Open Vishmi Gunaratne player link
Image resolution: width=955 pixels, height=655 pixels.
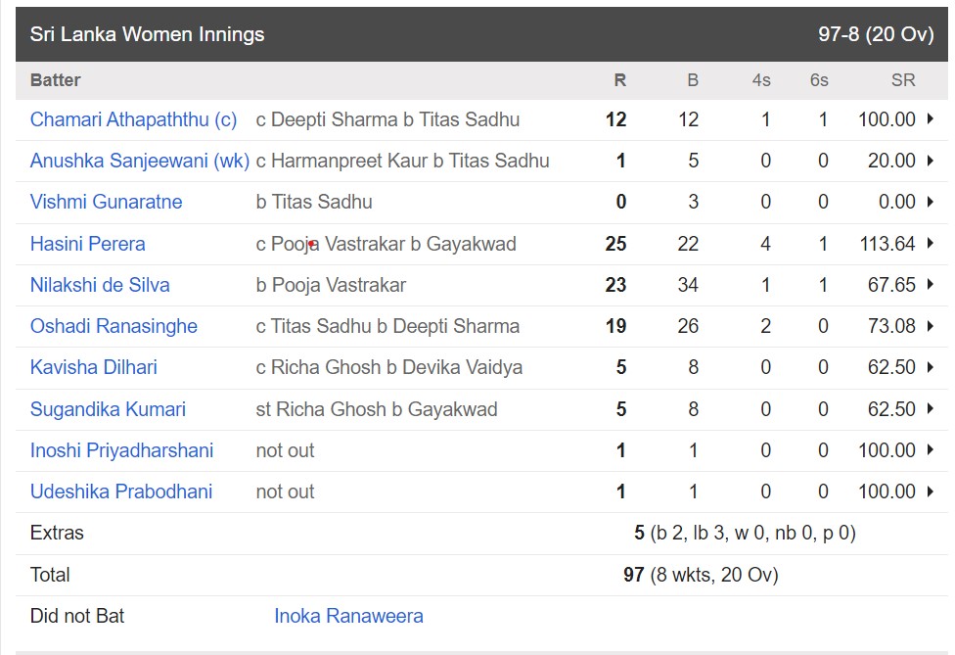pyautogui.click(x=106, y=202)
